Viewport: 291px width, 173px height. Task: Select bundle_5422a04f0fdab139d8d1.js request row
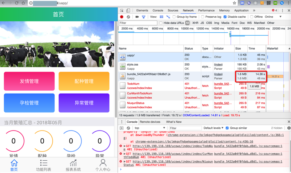tap(192, 76)
